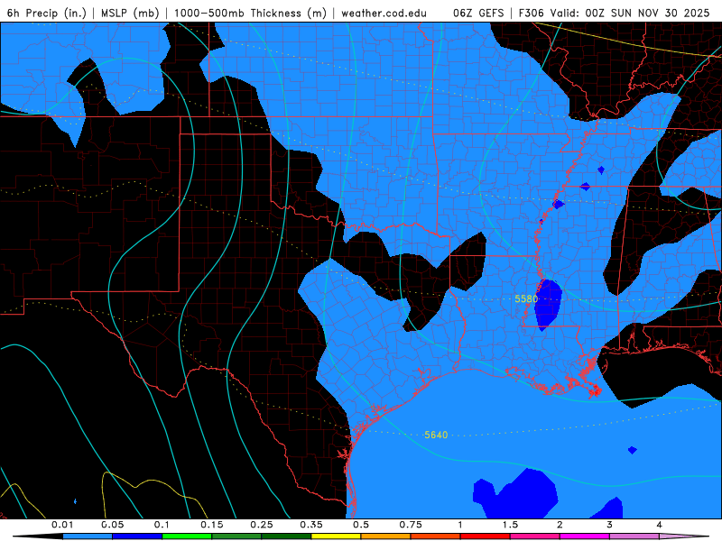722x541 pixels.
Task: Click the red 1 inch legend swatch
Action: point(486,536)
